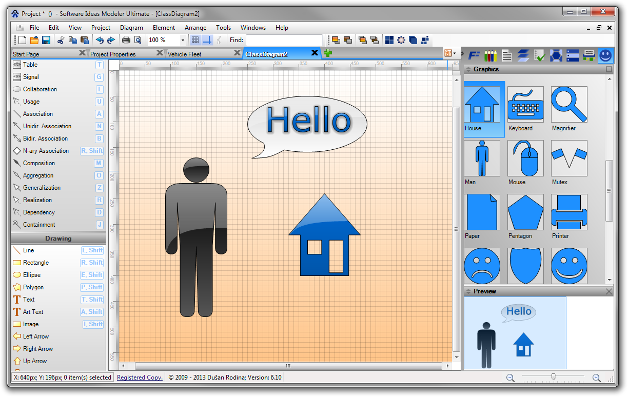The image size is (628, 397).
Task: Save the project with the floppy icon
Action: tap(46, 40)
